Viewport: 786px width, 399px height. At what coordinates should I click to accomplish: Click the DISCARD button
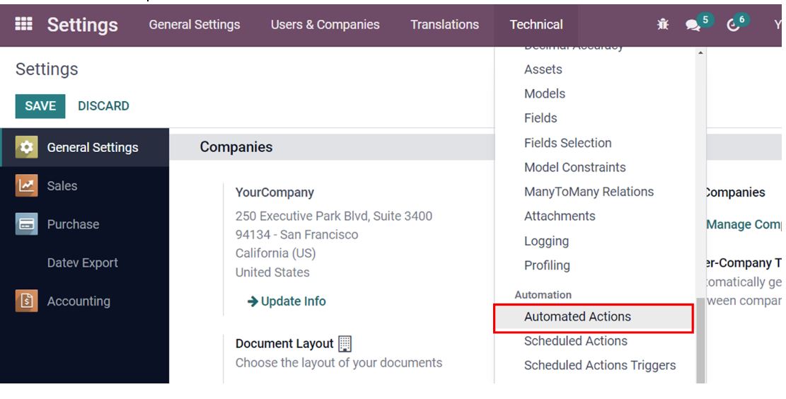(103, 106)
